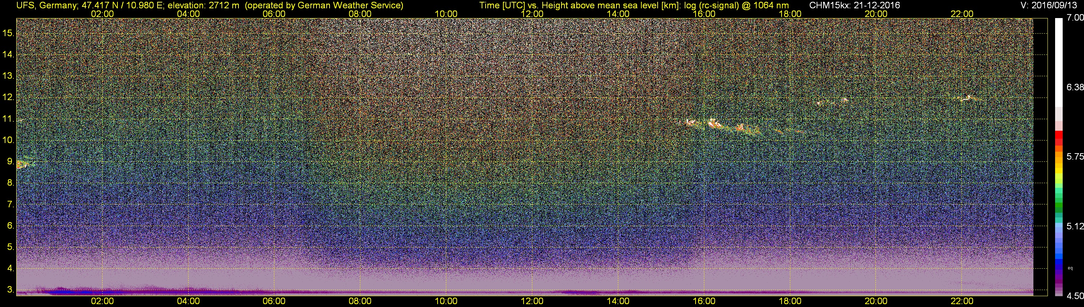
Task: Click the '06:00' label on the bottom time axis
Action: tap(274, 301)
